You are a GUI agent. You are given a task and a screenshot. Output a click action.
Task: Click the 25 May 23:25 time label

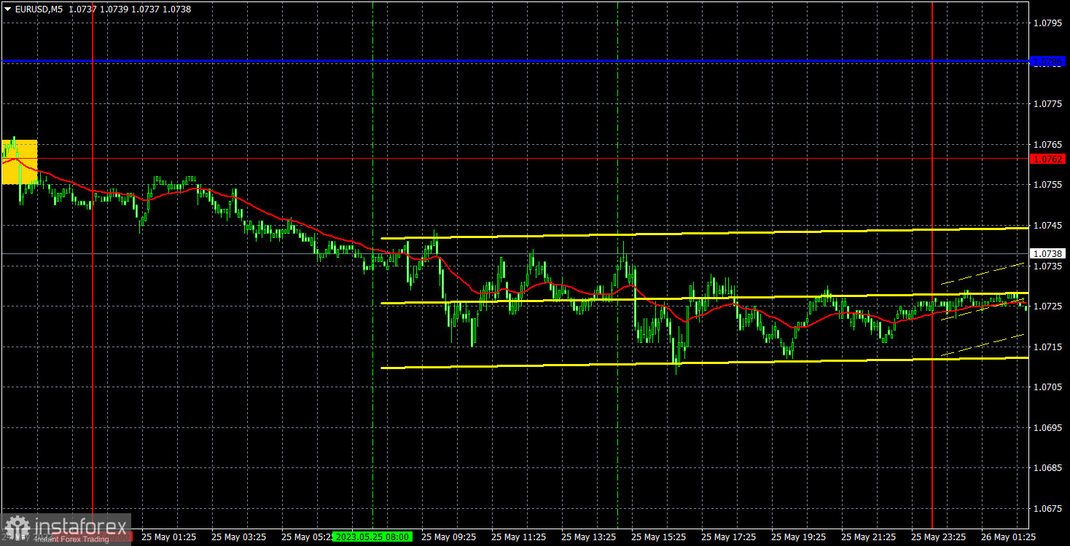coord(938,537)
